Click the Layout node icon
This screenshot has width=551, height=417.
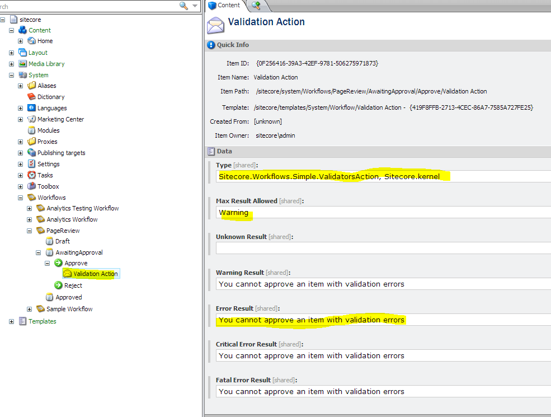pyautogui.click(x=23, y=53)
